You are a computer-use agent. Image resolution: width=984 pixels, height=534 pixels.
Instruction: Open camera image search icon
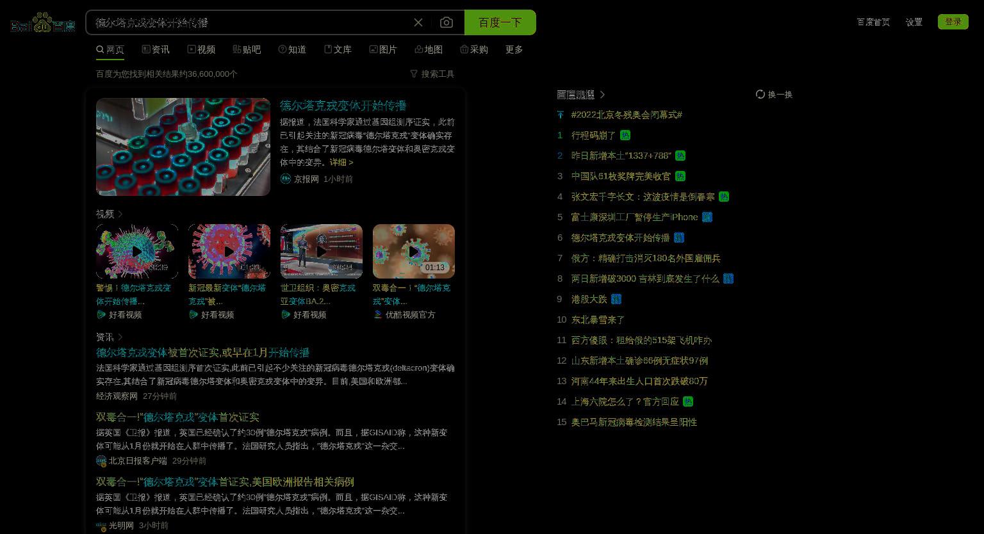(447, 22)
